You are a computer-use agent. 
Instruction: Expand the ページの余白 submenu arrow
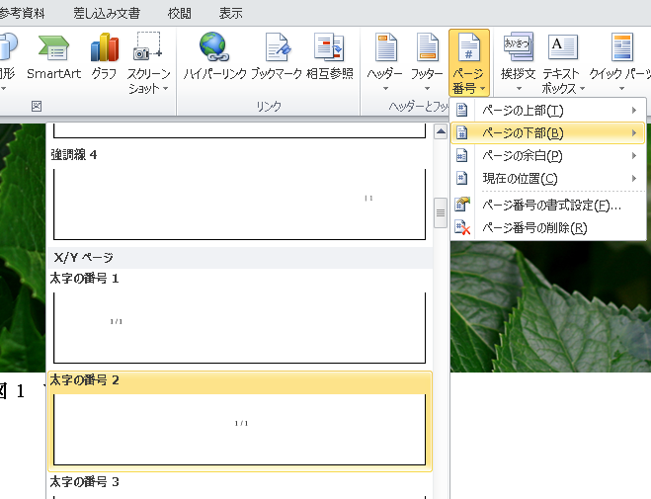click(x=634, y=156)
